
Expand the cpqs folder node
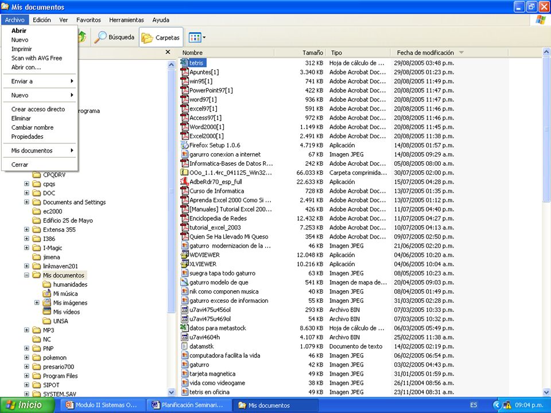click(x=26, y=184)
